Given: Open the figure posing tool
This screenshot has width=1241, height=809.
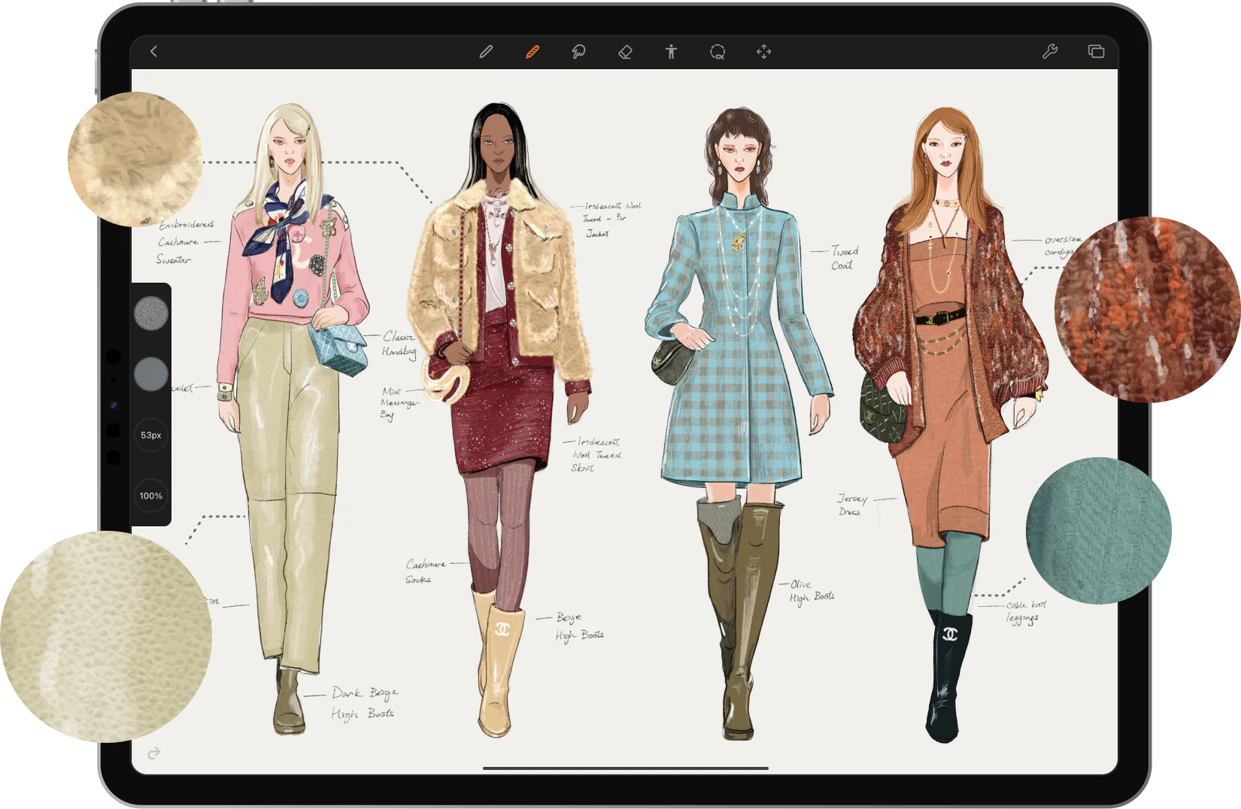Looking at the screenshot, I should point(671,51).
